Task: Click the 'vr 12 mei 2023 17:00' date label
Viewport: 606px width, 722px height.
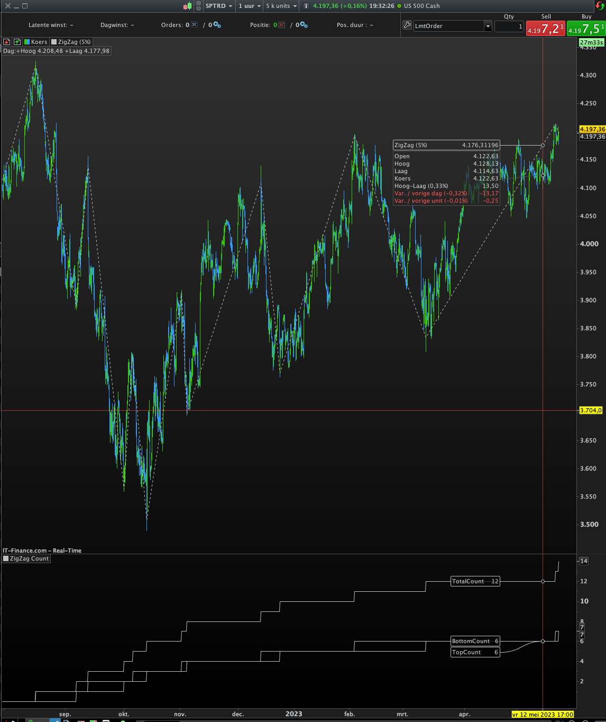Action: point(543,715)
